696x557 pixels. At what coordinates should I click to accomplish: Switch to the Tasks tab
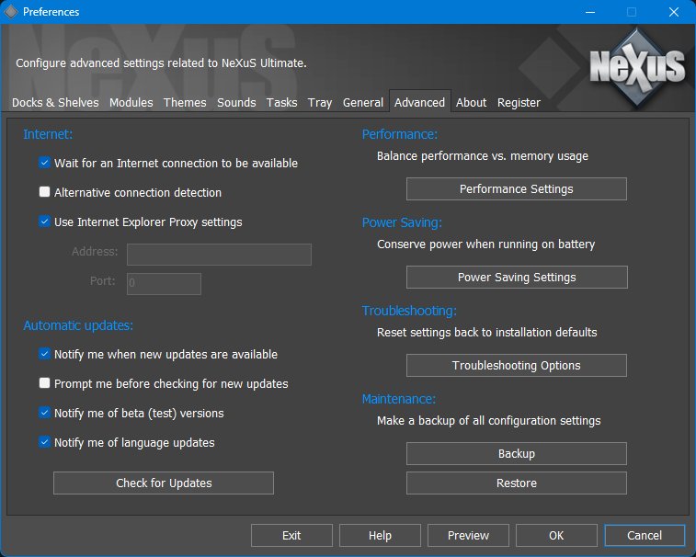[x=281, y=103]
